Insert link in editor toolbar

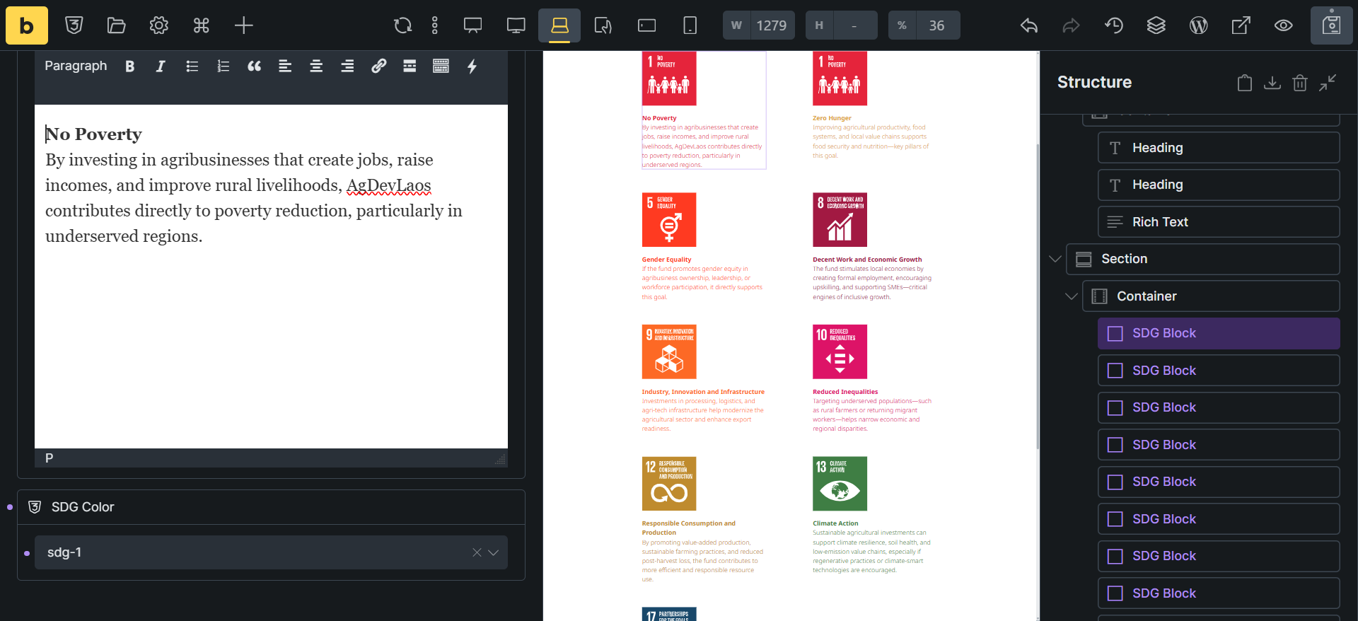[x=378, y=66]
